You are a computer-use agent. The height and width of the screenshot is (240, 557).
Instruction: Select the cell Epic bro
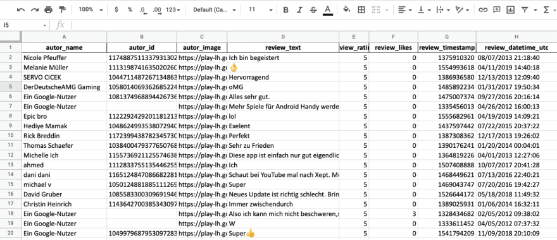click(64, 116)
